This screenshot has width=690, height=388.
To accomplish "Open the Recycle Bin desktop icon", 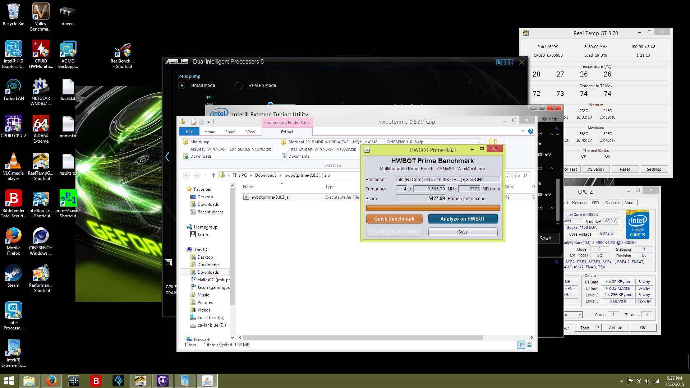I will tap(14, 14).
